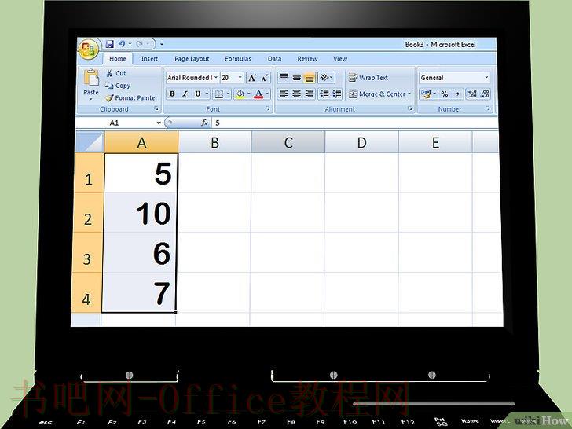
Task: Toggle underline formatting
Action: click(197, 94)
